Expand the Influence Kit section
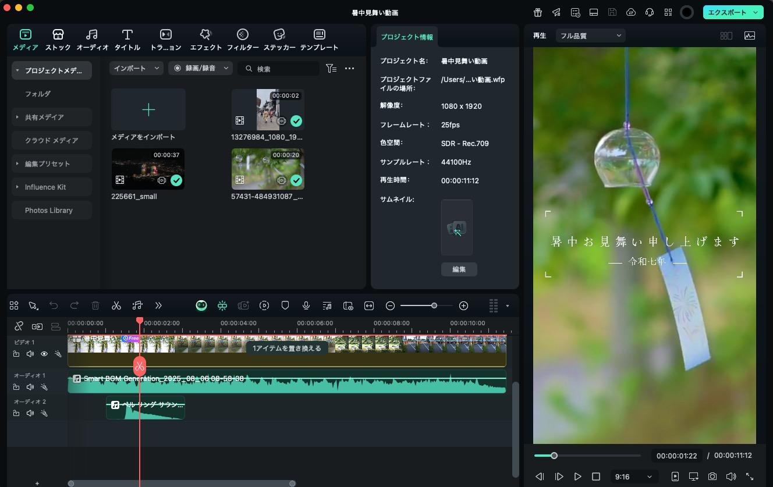The image size is (773, 487). pyautogui.click(x=17, y=187)
